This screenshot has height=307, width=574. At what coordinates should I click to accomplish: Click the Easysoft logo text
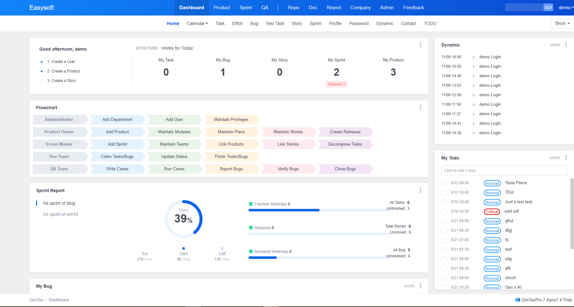41,8
